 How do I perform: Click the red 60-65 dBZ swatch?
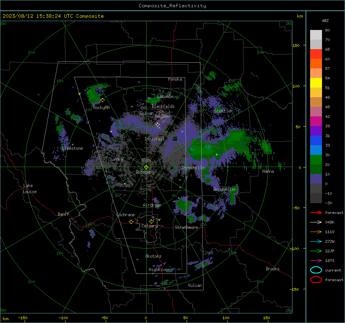[316, 54]
